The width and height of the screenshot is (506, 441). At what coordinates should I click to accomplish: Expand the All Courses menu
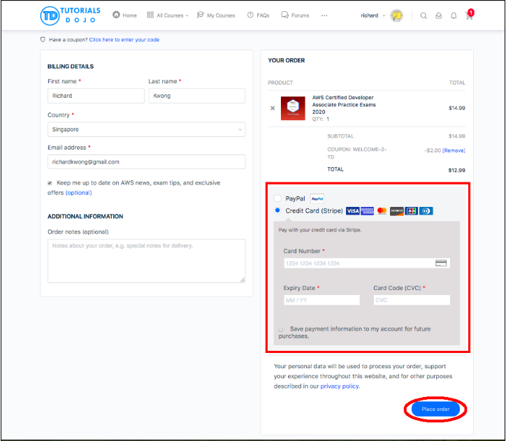coord(168,15)
